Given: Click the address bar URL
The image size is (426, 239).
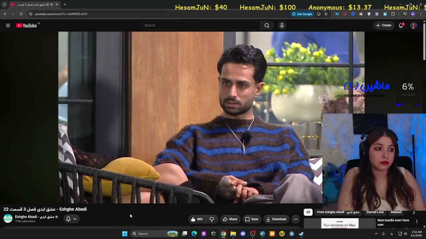Looking at the screenshot, I should tap(61, 14).
